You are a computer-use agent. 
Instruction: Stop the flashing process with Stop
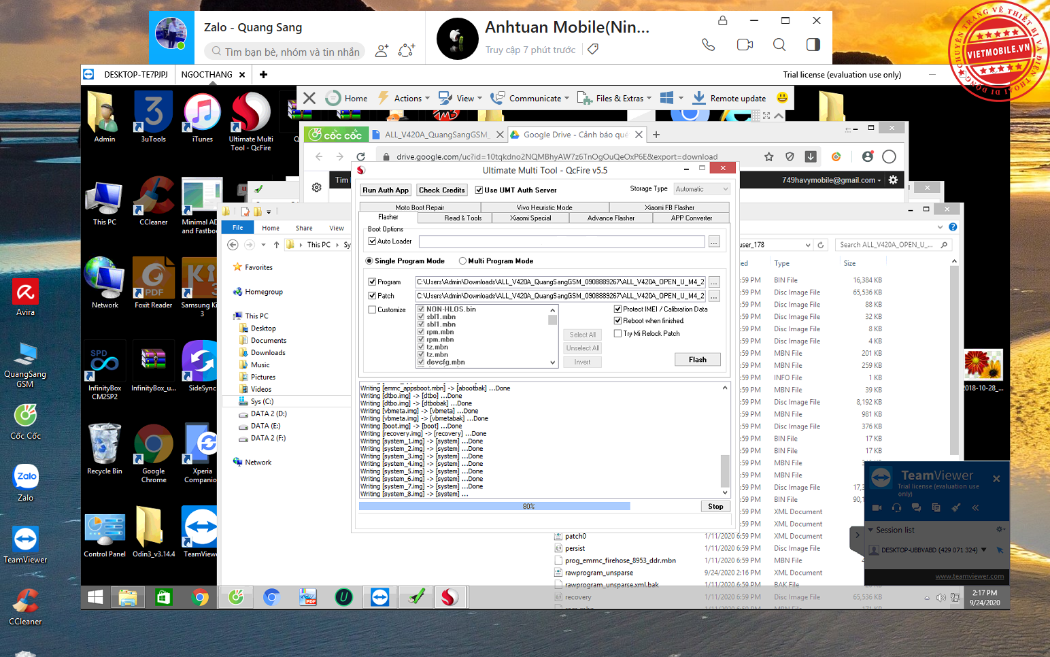715,506
